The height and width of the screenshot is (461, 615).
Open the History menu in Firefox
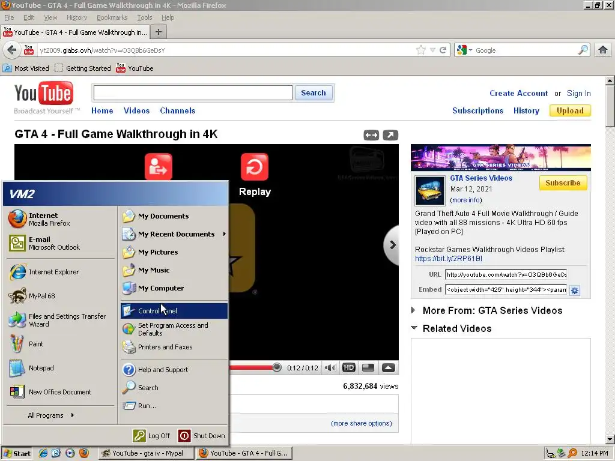(77, 17)
